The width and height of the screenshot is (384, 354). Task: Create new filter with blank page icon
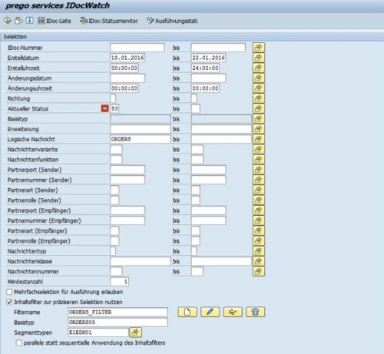pos(187,312)
